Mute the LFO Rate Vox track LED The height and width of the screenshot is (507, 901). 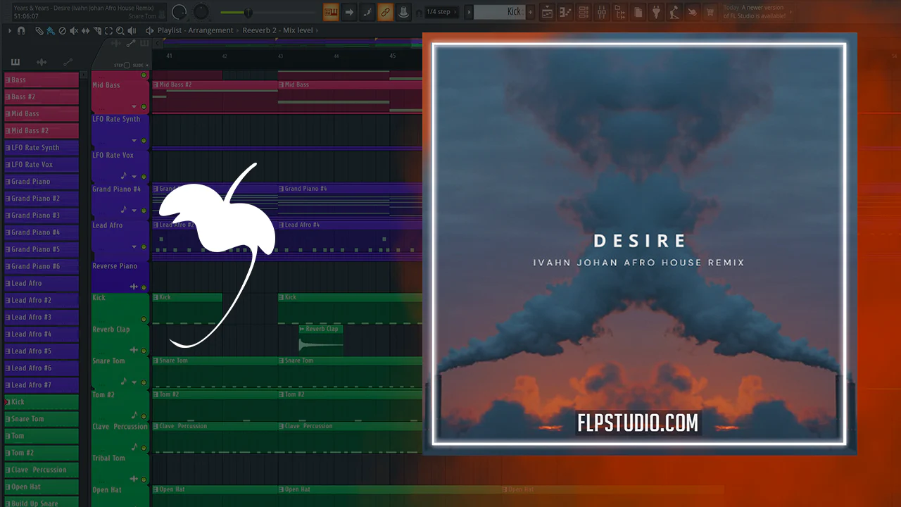144,177
